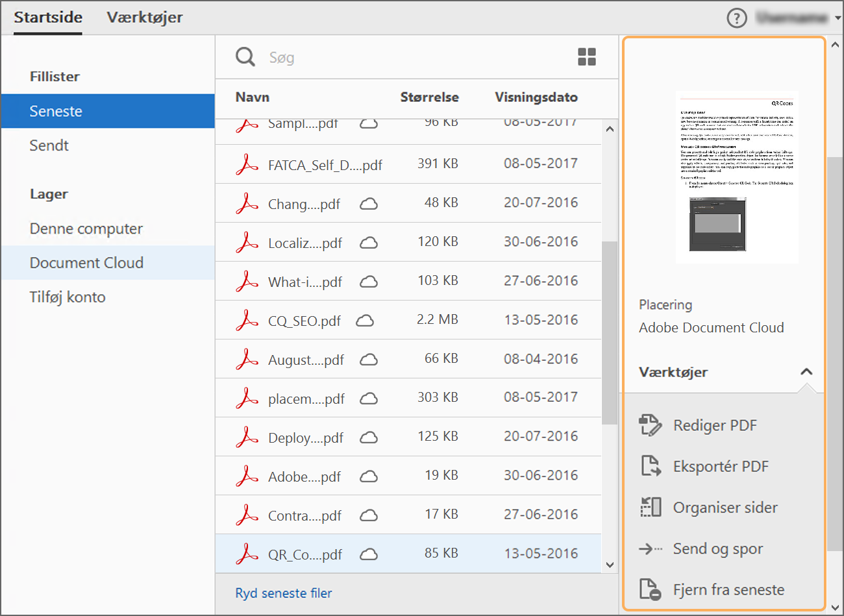Viewport: 844px width, 616px height.
Task: Click the Ryd seneste filer link
Action: coord(284,593)
